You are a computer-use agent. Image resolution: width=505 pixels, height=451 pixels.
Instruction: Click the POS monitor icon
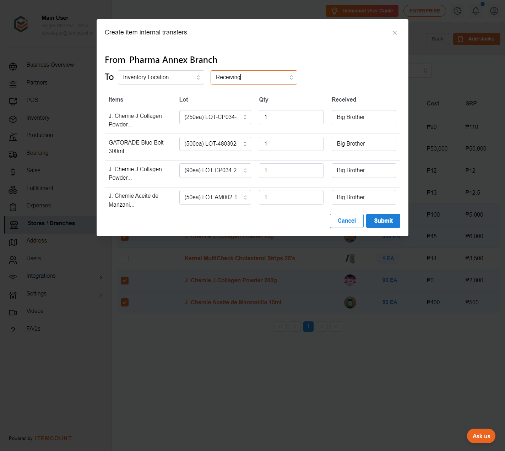click(13, 102)
